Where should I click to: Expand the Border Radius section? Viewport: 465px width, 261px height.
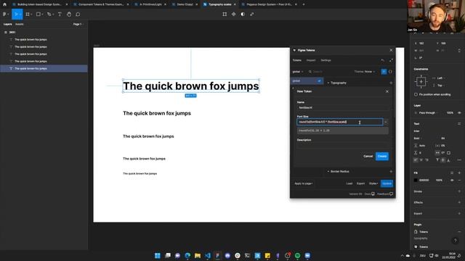[338, 172]
